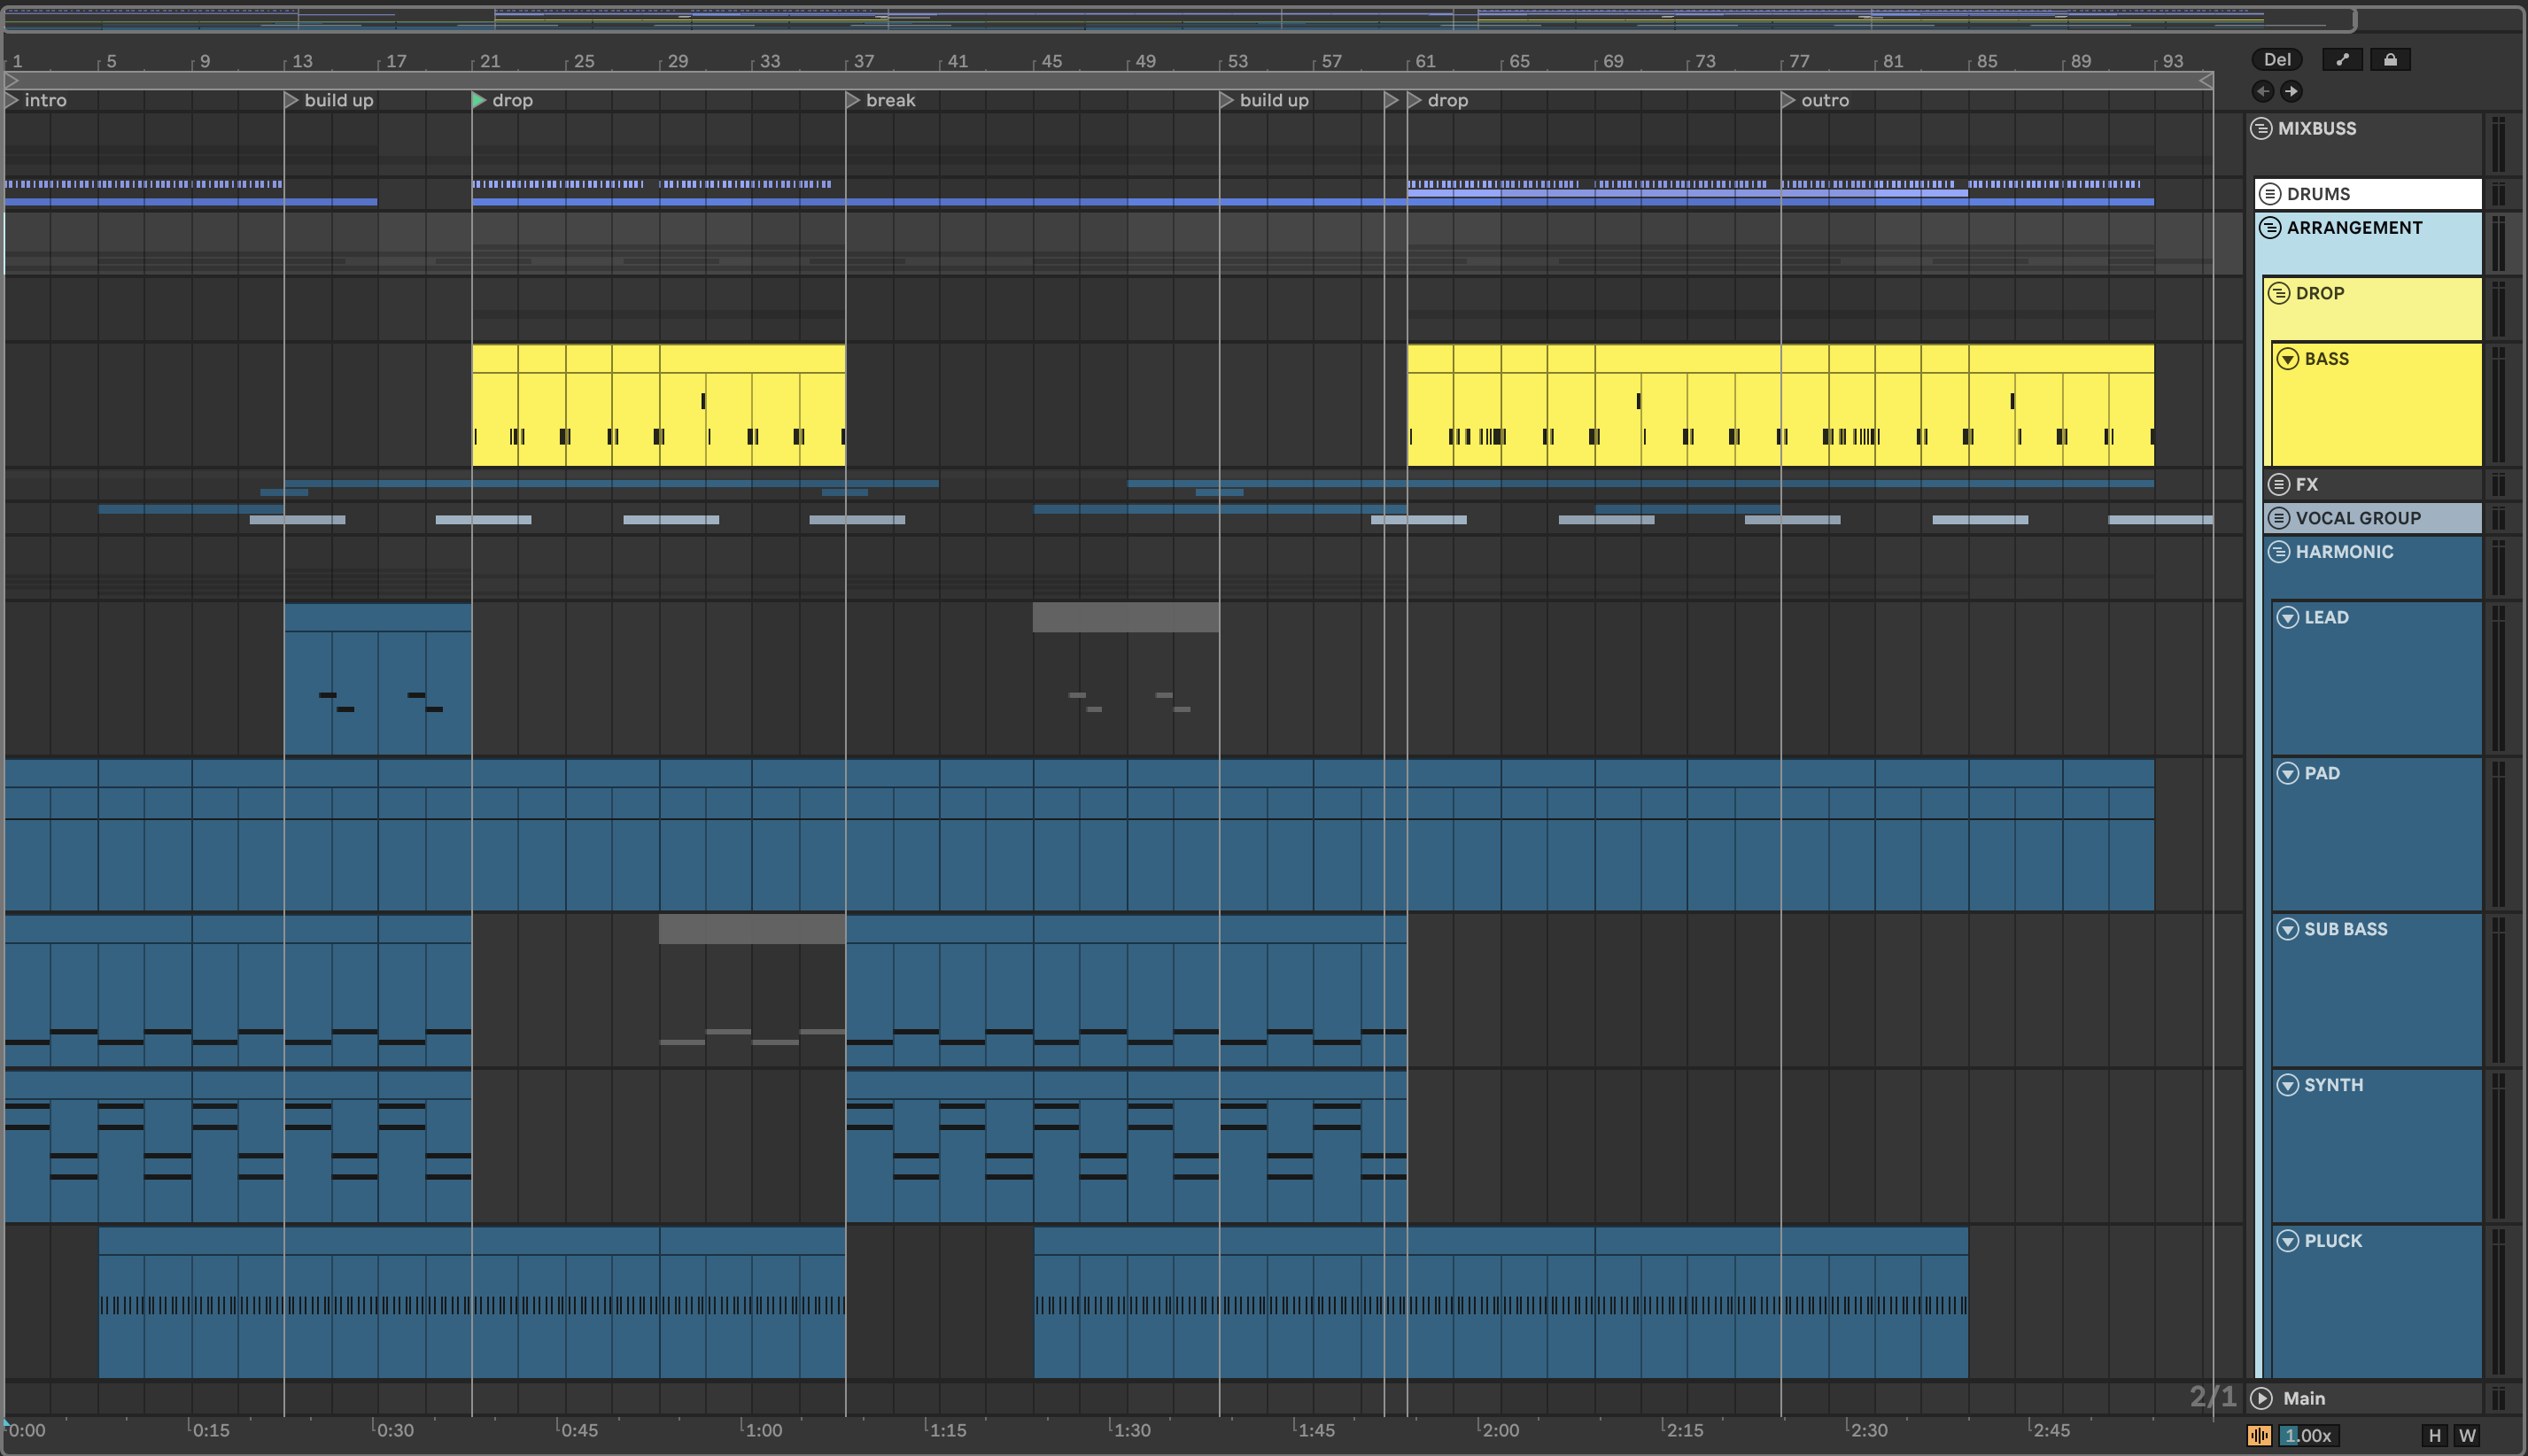Click the break locator marker
This screenshot has width=2528, height=1456.
(x=853, y=101)
